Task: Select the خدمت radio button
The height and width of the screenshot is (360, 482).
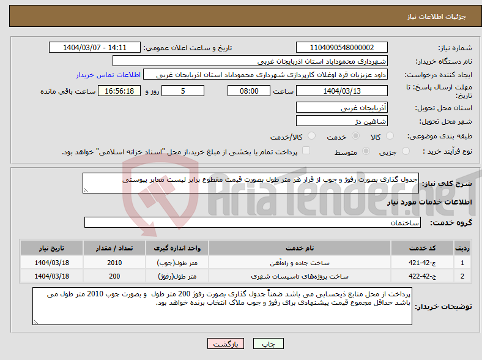Action: 355,136
